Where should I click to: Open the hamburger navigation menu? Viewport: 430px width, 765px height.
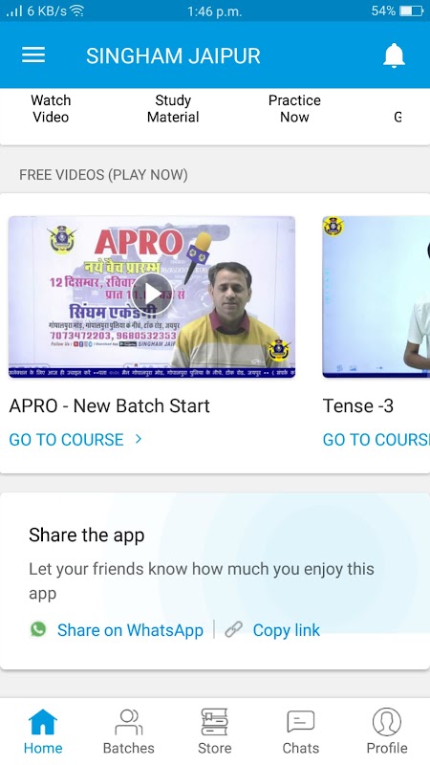tap(33, 55)
